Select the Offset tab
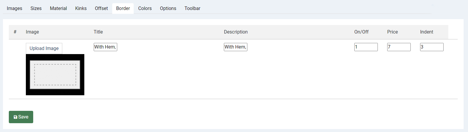The image size is (468, 132). [101, 8]
